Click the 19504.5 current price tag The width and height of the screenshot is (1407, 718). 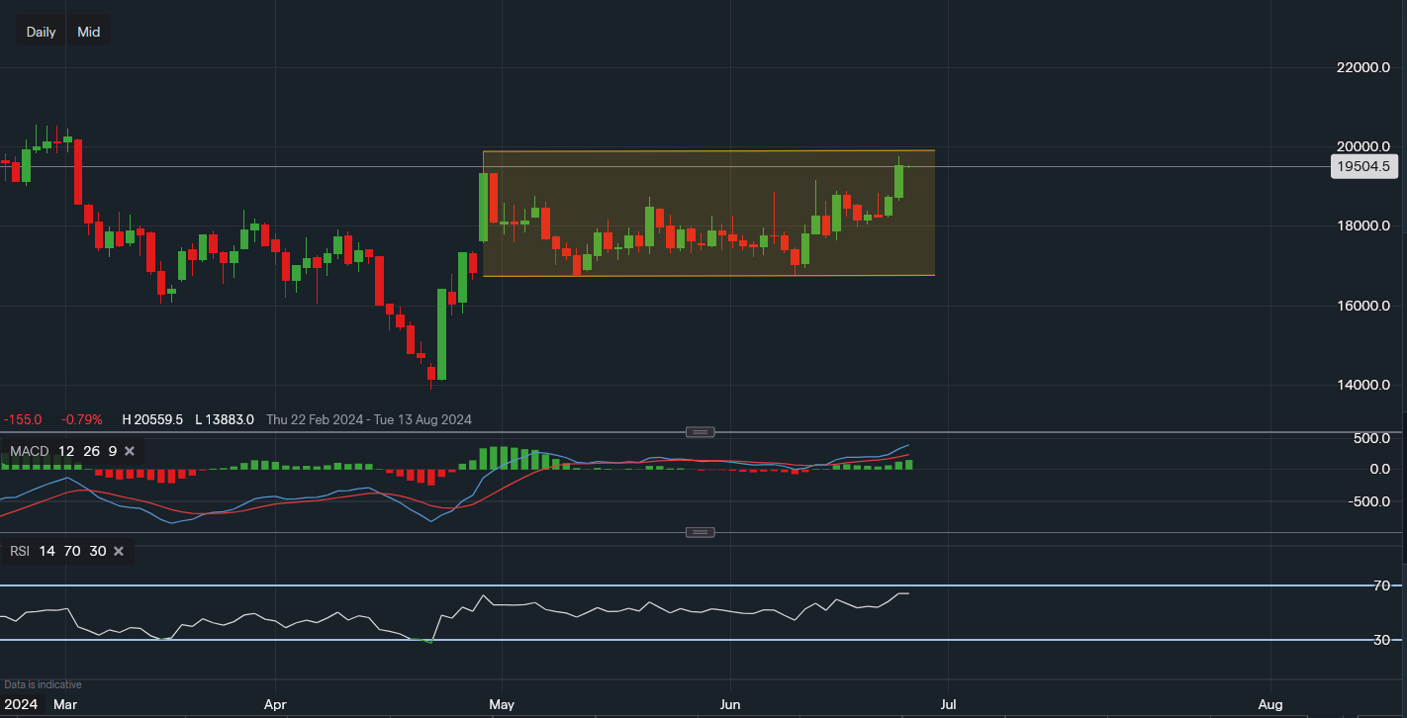(x=1362, y=167)
